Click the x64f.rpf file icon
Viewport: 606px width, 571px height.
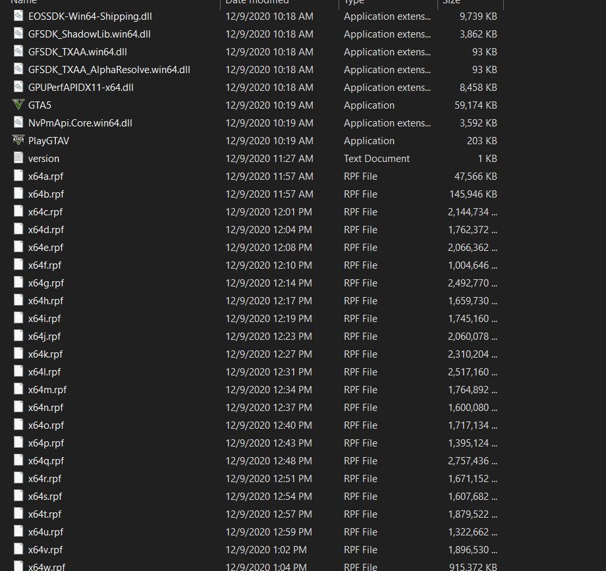tap(18, 265)
